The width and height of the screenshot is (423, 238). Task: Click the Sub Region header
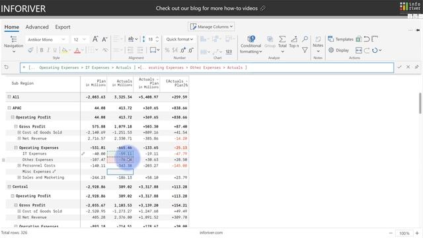22,83
